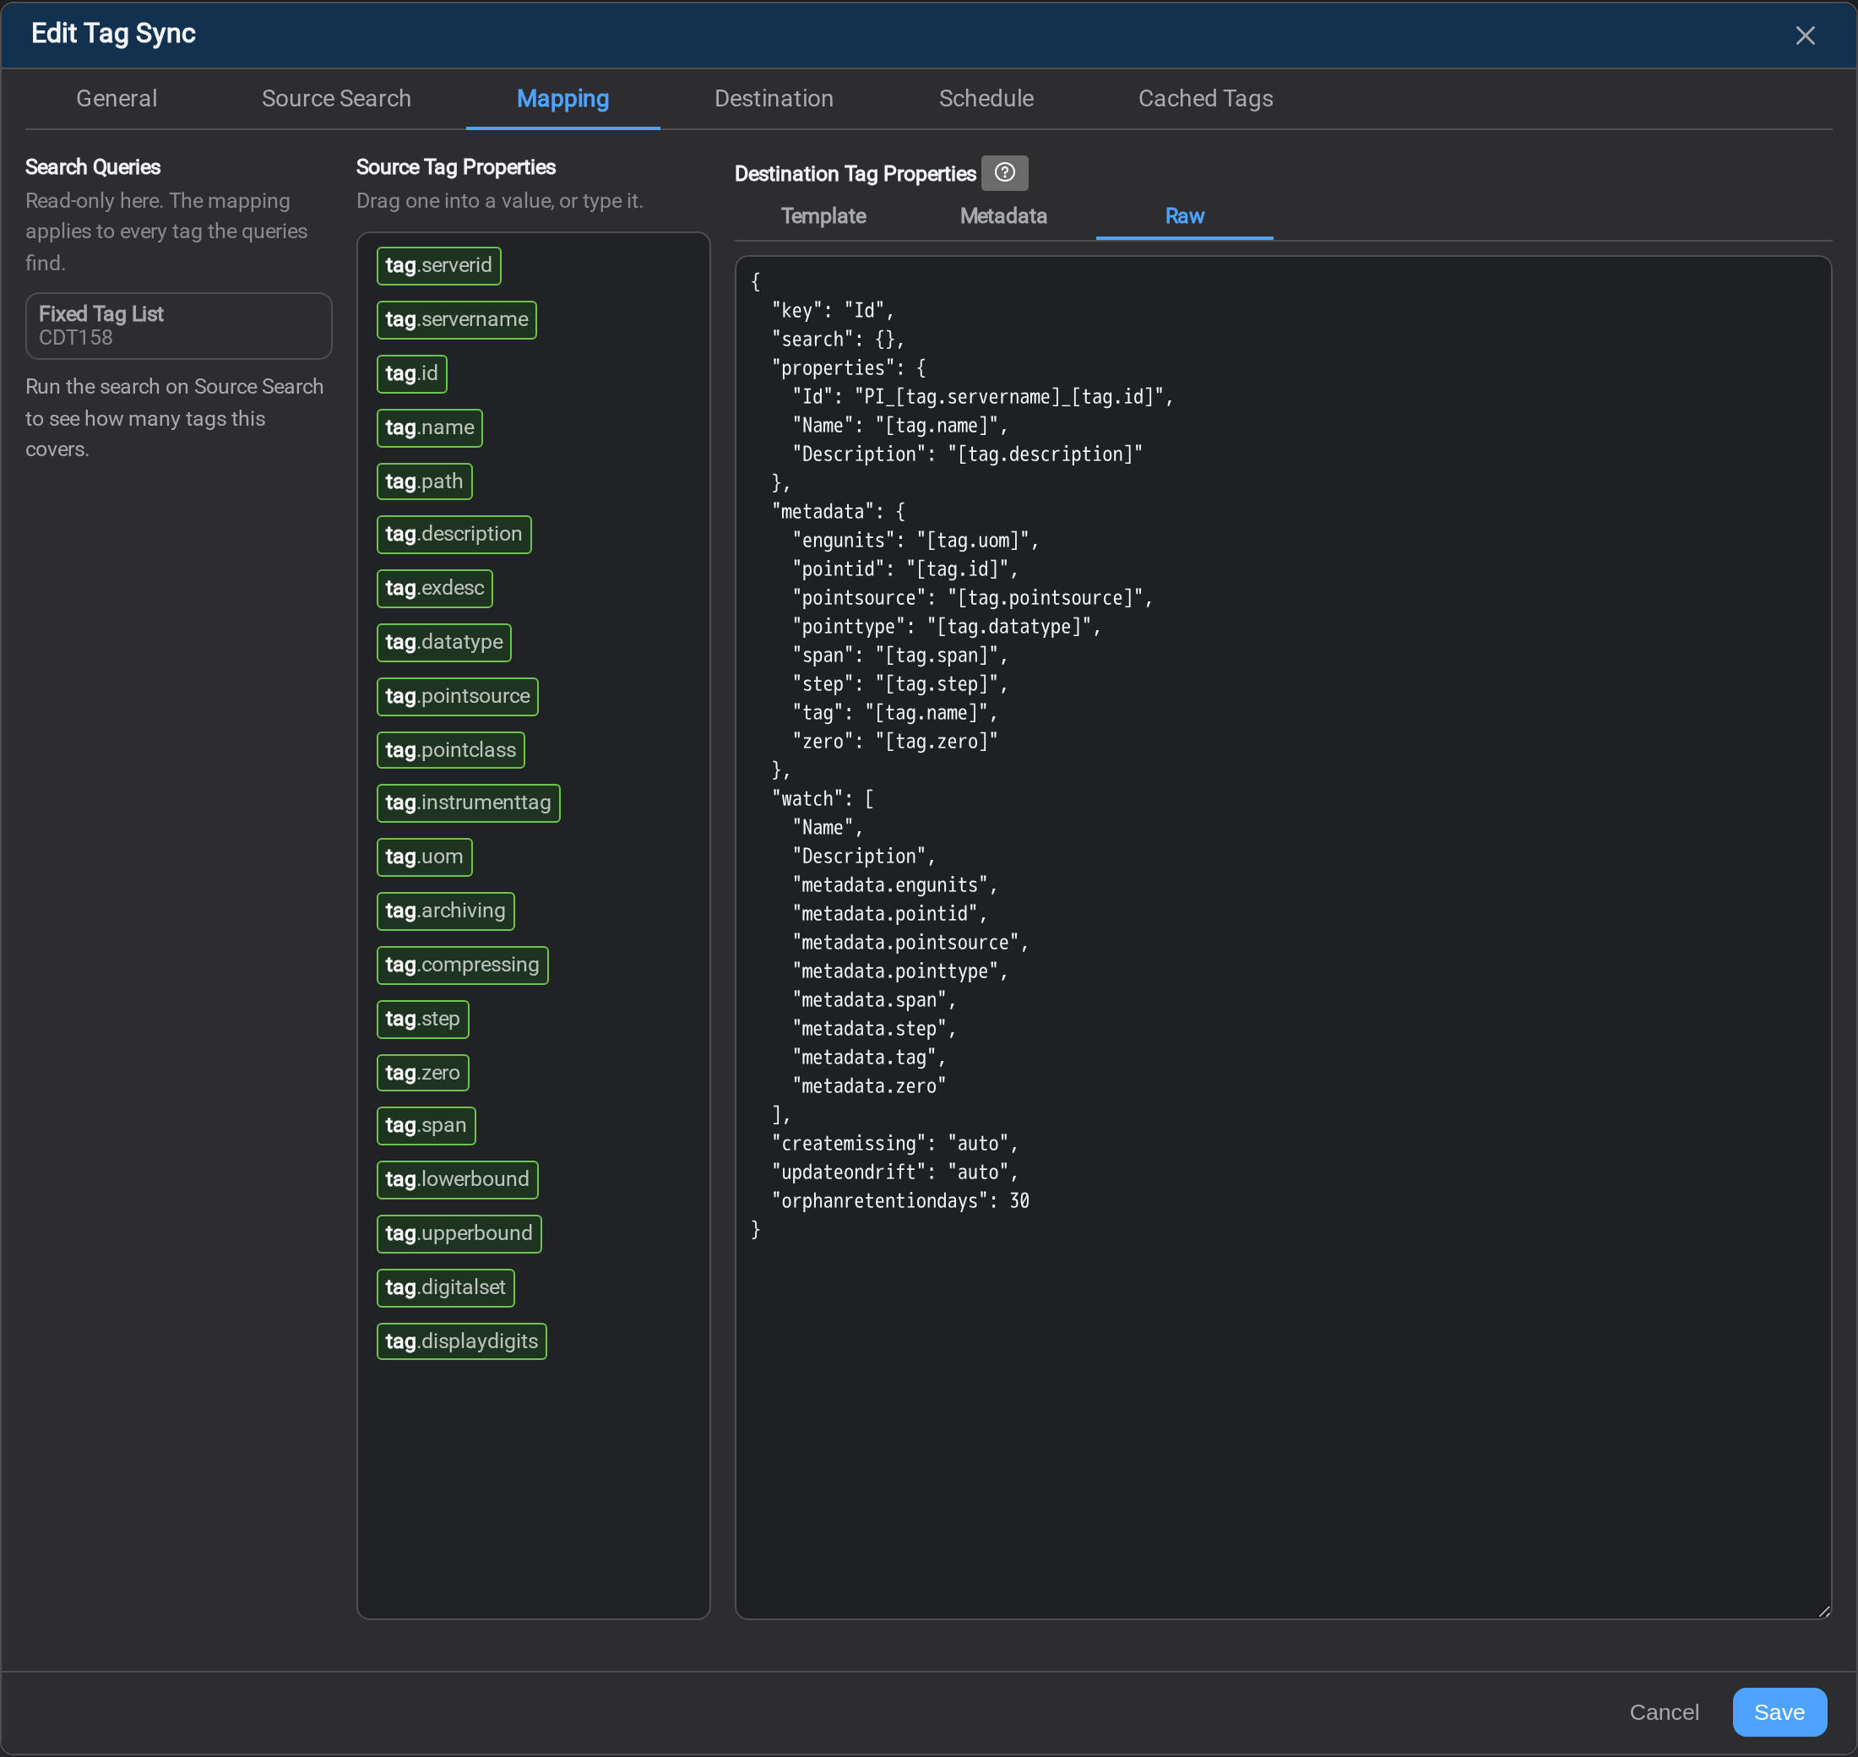
Task: Close the Edit Tag Sync dialog
Action: click(1805, 35)
